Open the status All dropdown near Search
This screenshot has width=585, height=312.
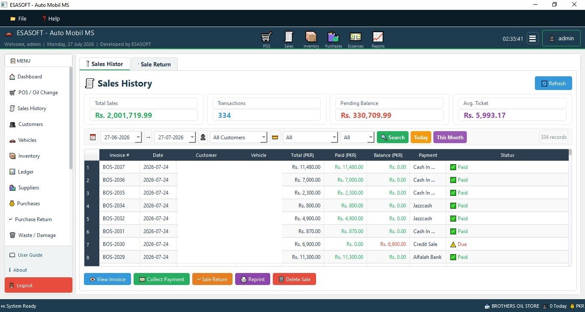(357, 137)
